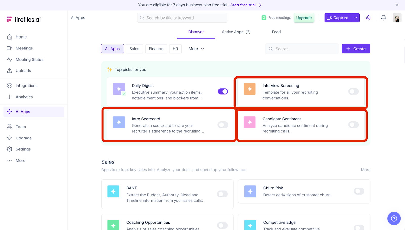
Task: Click the Search by title or keyword field
Action: click(x=182, y=18)
